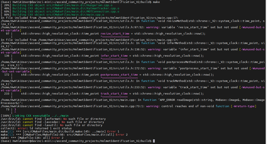Click the 'make' command on the first line
267x144 pixels.
tap(156, 2)
